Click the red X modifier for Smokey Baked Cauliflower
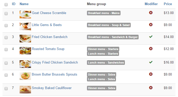Screen dimensions: 178x97 (x=151, y=88)
